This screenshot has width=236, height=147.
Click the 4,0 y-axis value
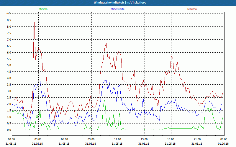9,78
